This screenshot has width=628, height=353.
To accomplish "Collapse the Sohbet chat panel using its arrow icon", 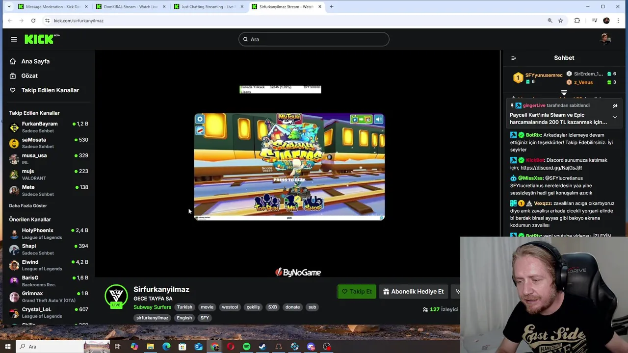I will 514,58.
